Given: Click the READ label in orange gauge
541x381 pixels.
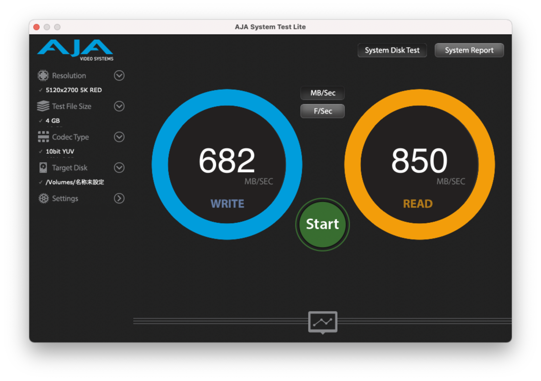Looking at the screenshot, I should pos(418,204).
